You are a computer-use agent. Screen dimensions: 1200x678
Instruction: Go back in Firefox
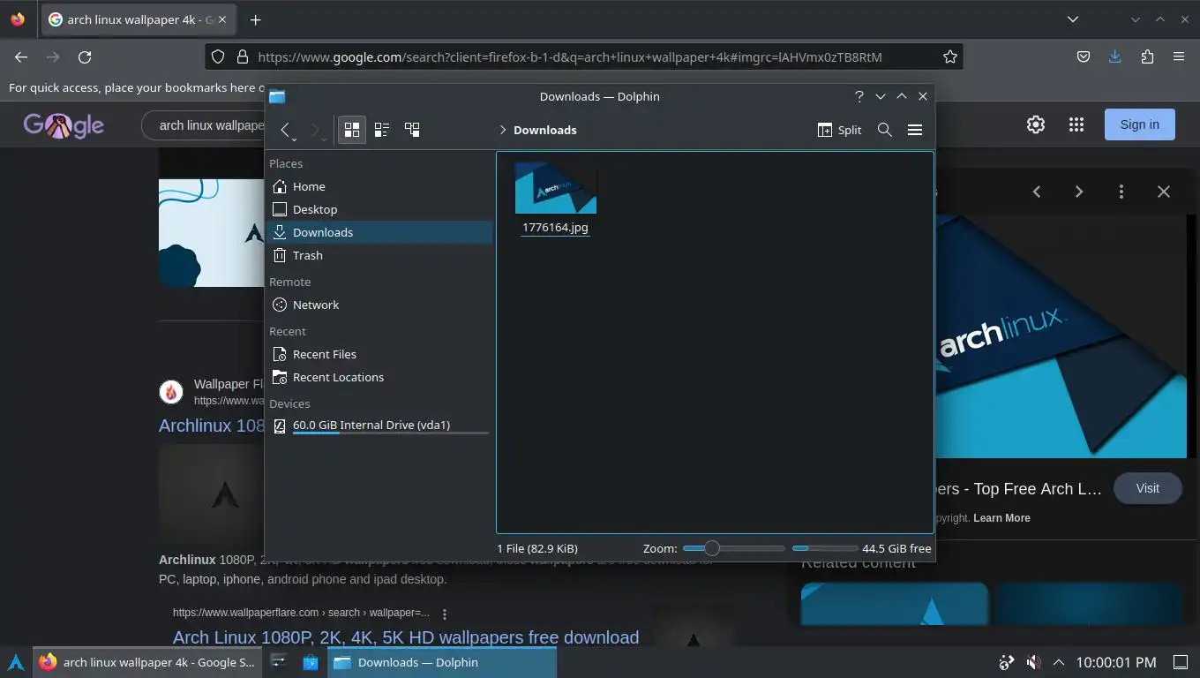point(21,56)
